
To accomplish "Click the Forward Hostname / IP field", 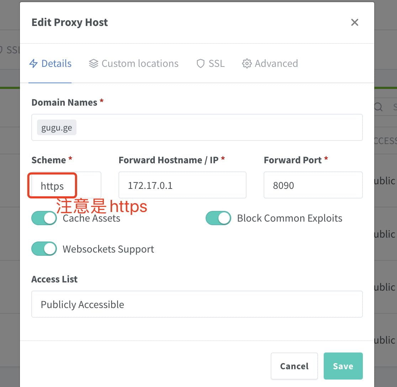I will pyautogui.click(x=182, y=185).
